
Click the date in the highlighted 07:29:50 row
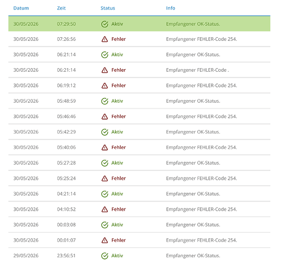coord(26,24)
